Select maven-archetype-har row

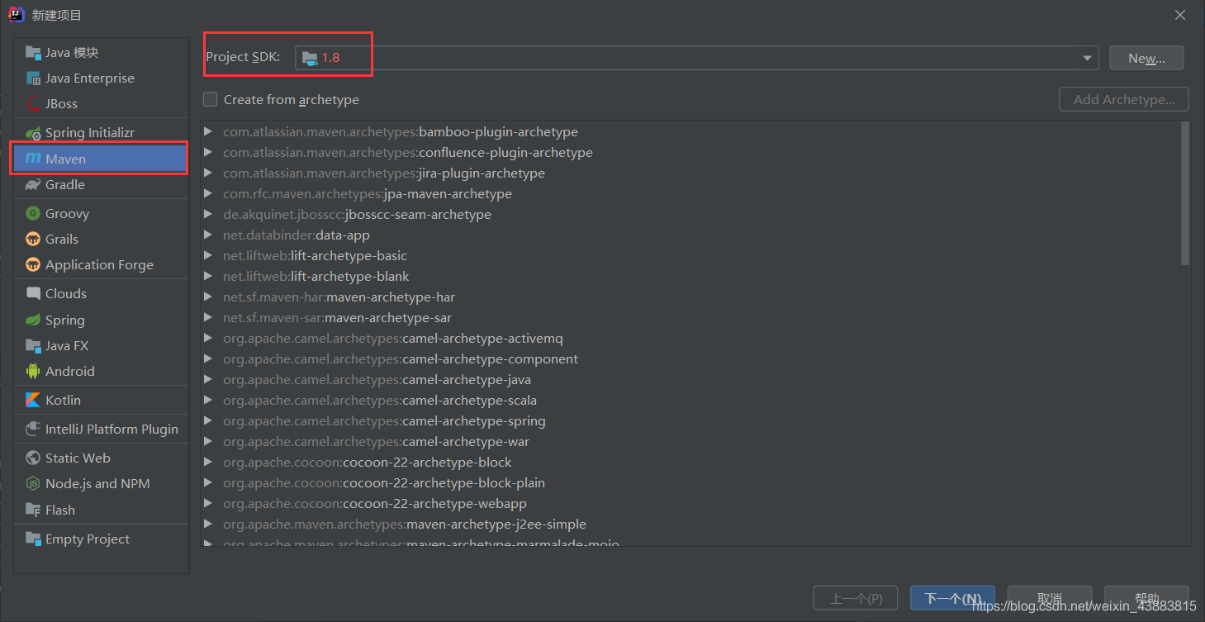pyautogui.click(x=690, y=297)
